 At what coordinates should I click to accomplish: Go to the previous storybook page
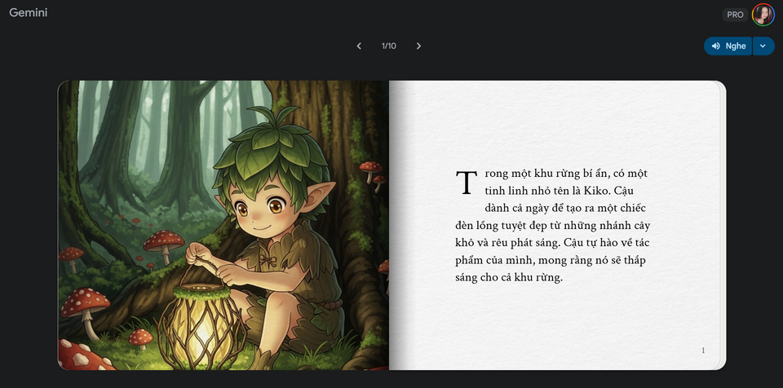359,46
